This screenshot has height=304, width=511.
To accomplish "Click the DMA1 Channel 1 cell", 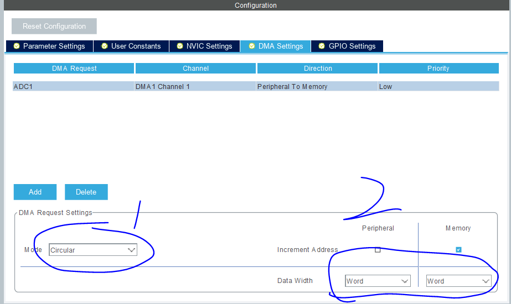I will [195, 86].
